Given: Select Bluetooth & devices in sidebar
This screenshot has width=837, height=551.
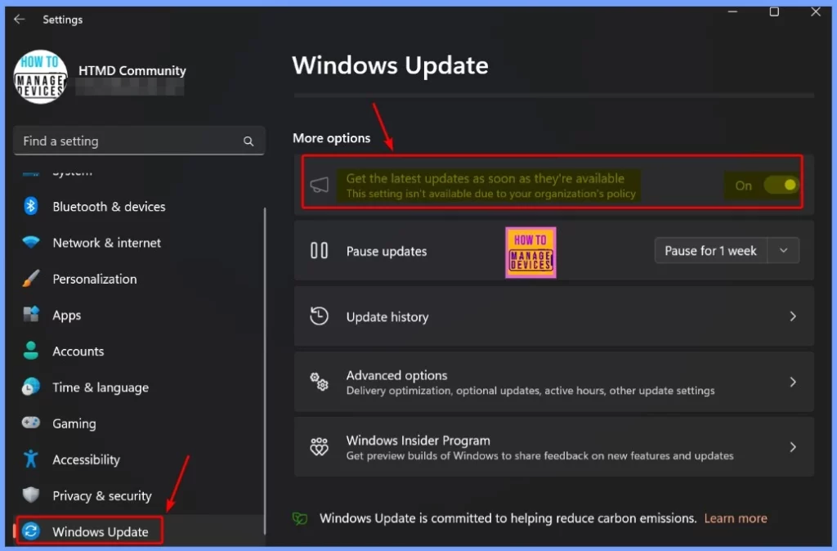Looking at the screenshot, I should [x=109, y=207].
